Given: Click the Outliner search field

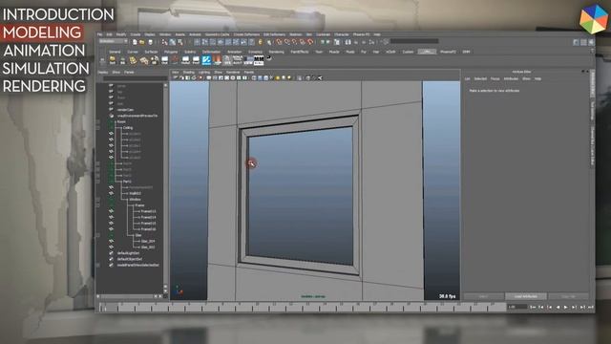Looking at the screenshot, I should [x=136, y=78].
